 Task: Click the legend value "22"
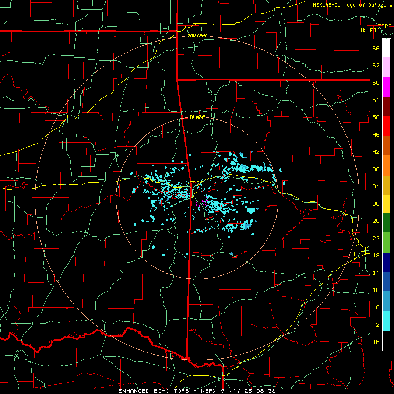[x=376, y=238]
